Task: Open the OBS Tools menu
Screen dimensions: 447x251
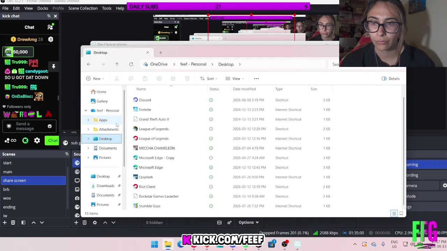Action: 107,8
